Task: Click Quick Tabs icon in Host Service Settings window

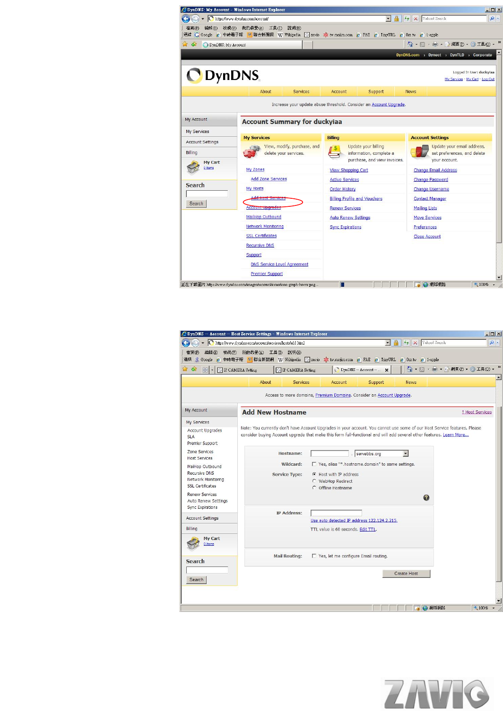Action: click(205, 370)
